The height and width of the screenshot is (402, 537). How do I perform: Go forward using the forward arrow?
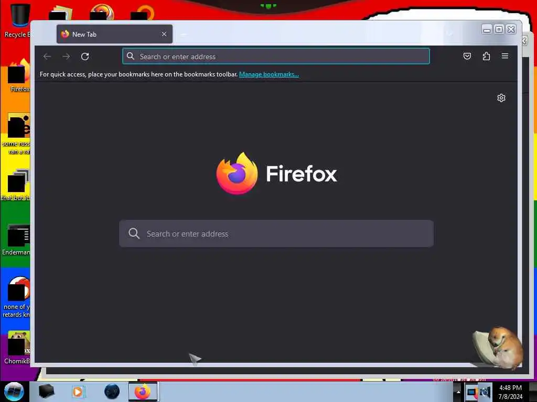point(66,57)
